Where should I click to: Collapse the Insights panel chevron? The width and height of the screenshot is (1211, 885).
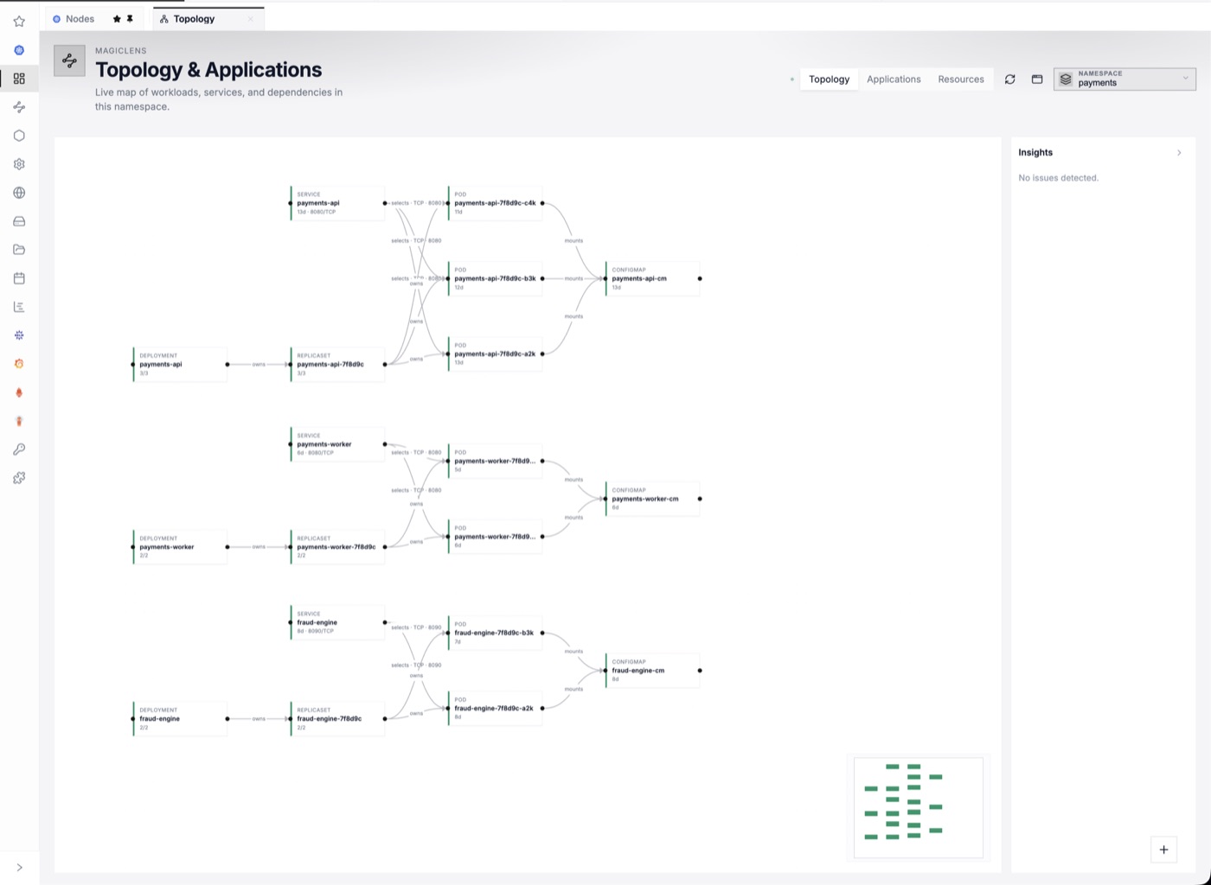[x=1179, y=153]
